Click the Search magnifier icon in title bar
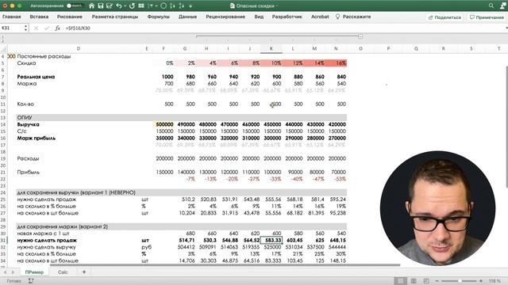This screenshot has height=285, width=508. (x=491, y=6)
